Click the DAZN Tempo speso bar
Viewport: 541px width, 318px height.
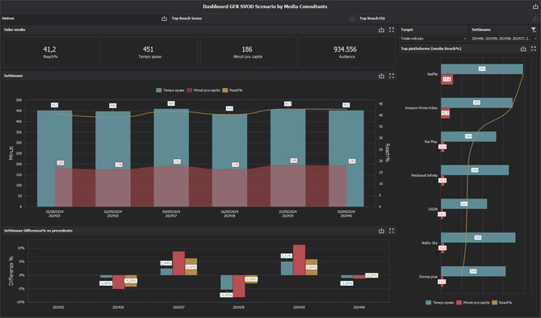(463, 204)
